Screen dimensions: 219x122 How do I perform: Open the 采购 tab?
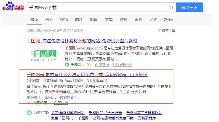(x=138, y=20)
